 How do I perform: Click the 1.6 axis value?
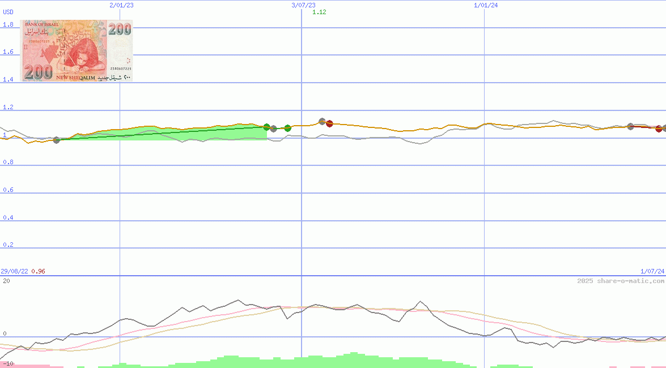point(8,52)
